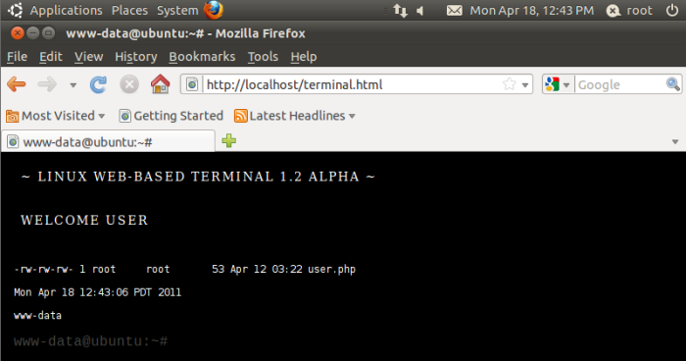Minimize the Firefox window
The width and height of the screenshot is (686, 361).
tap(32, 32)
